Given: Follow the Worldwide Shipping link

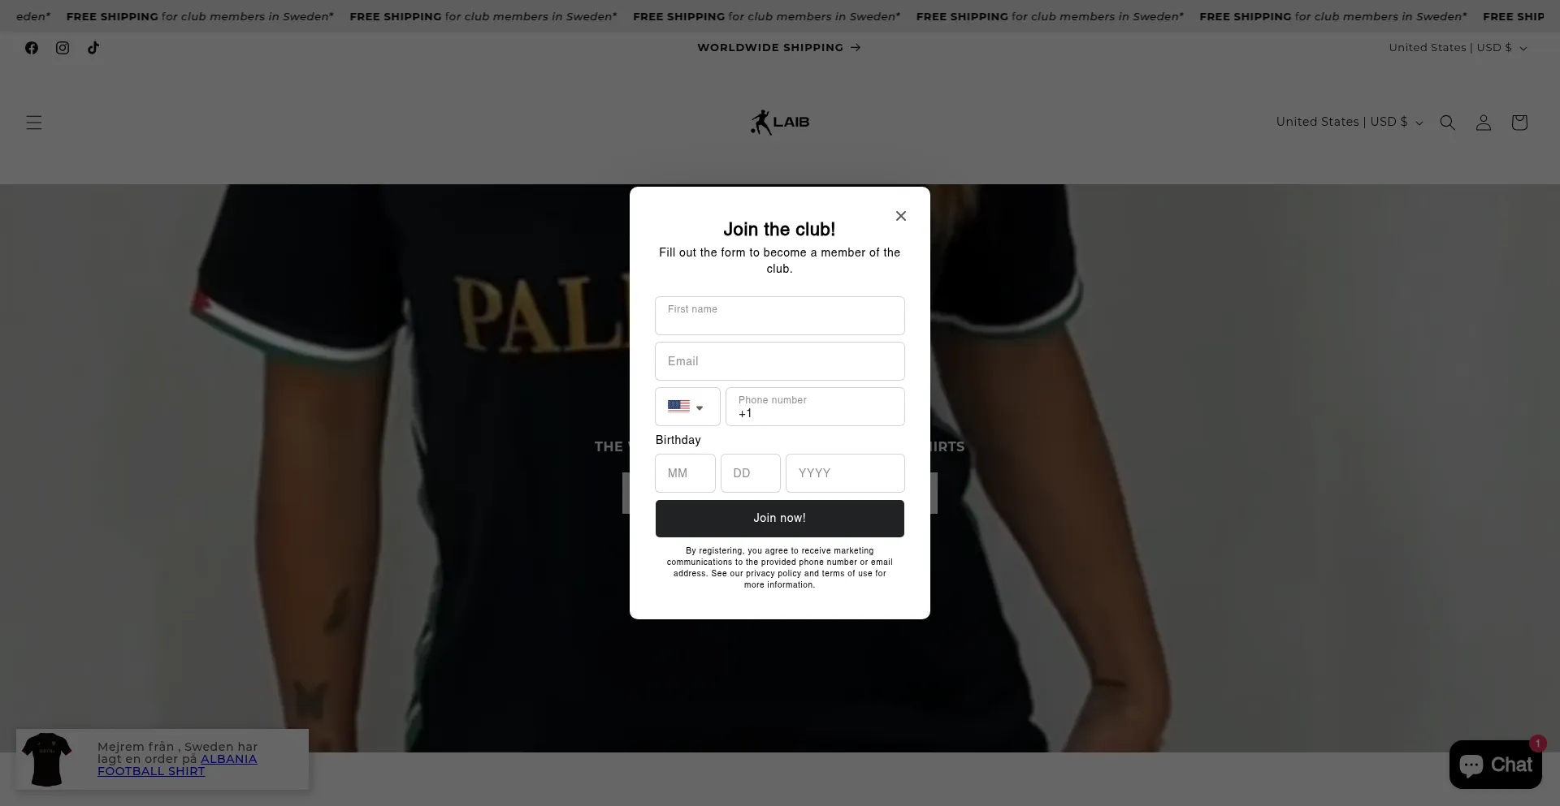Looking at the screenshot, I should pos(779,48).
